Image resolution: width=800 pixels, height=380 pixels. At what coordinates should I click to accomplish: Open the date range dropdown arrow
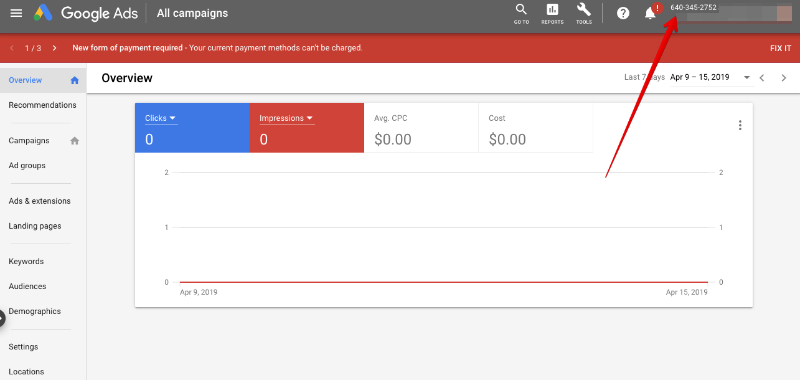(x=746, y=78)
